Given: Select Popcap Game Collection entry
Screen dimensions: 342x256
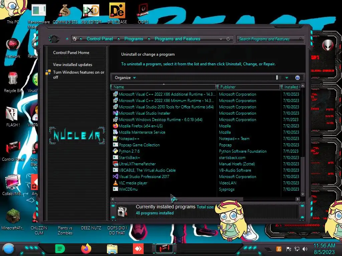Looking at the screenshot, I should [x=206, y=145].
